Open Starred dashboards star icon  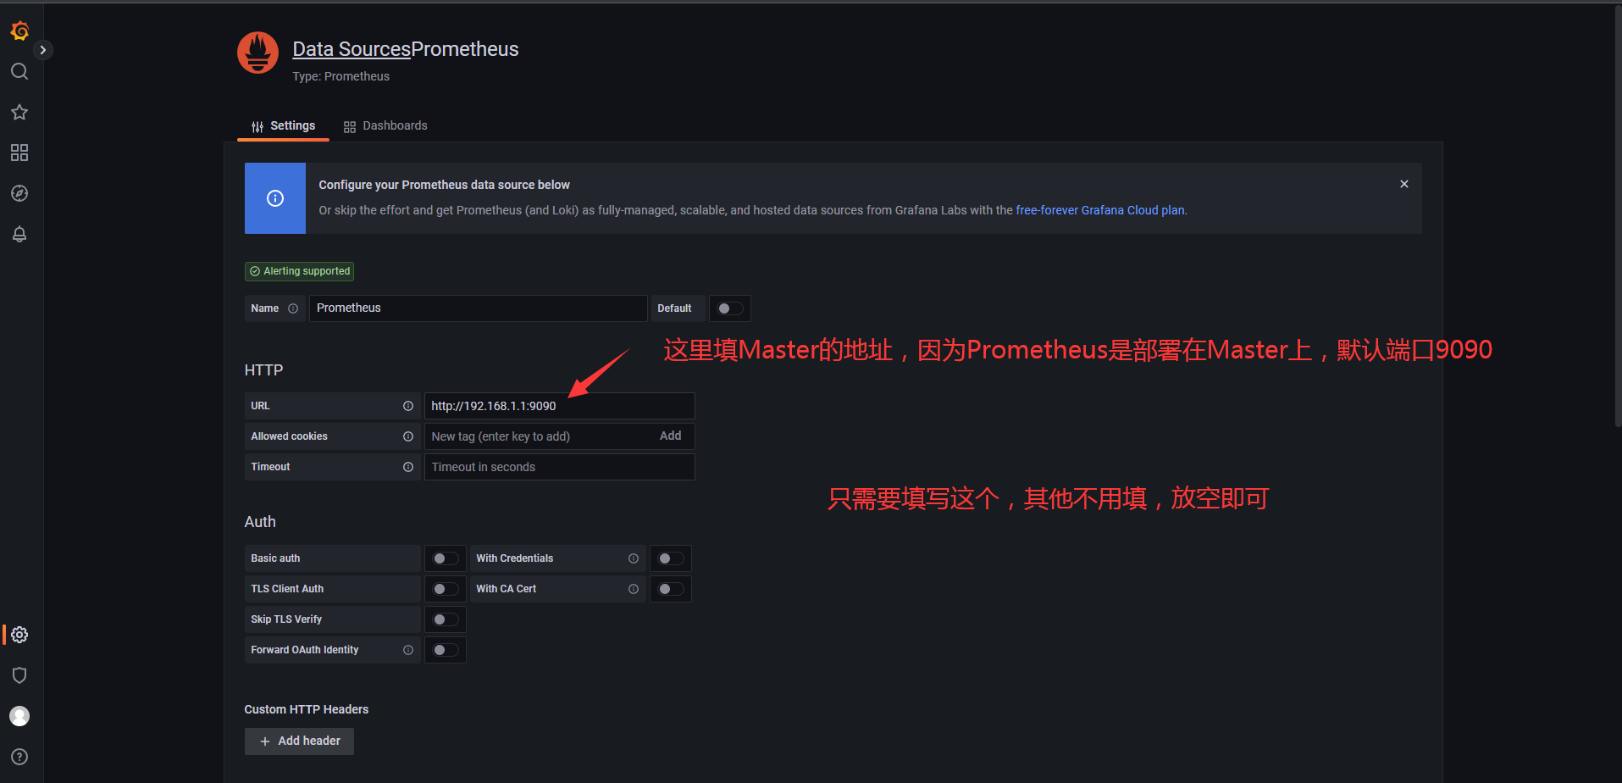click(x=19, y=112)
